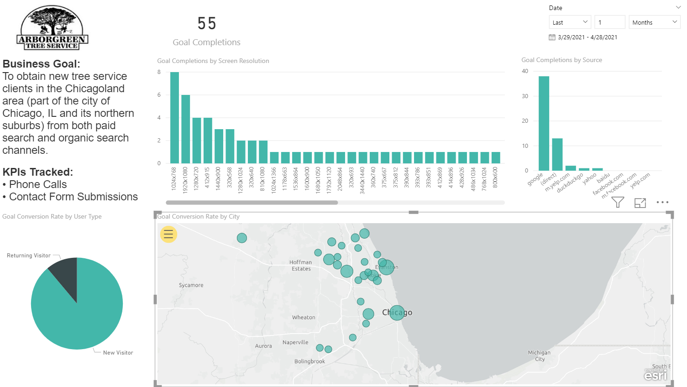Open the Months period dropdown
The width and height of the screenshot is (687, 387).
654,22
